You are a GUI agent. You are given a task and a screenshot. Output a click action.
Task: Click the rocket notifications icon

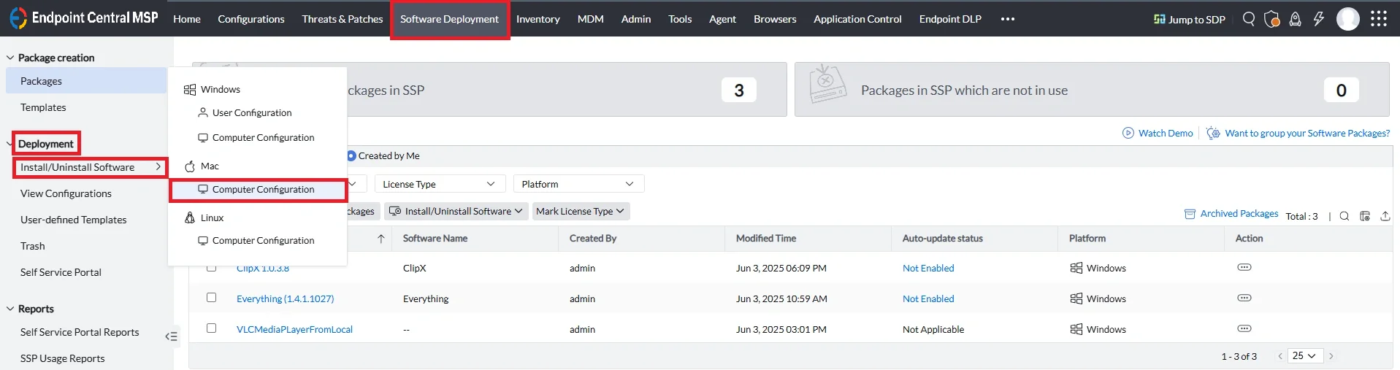(1295, 19)
